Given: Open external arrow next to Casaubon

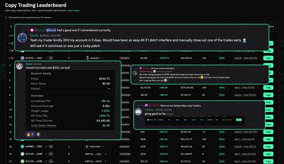Looking at the screenshot, I should [x=101, y=58].
